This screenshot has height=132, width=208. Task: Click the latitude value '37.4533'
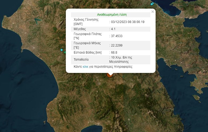pyautogui.click(x=117, y=36)
